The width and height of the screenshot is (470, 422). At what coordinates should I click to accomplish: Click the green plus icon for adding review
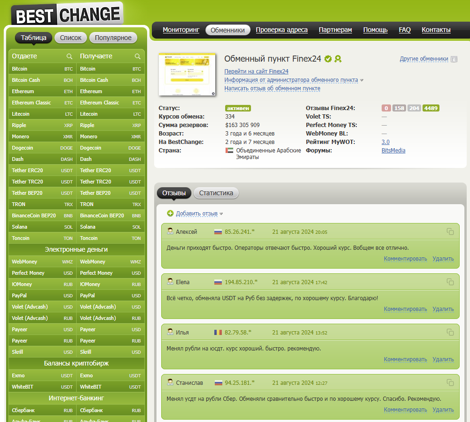[x=170, y=214]
